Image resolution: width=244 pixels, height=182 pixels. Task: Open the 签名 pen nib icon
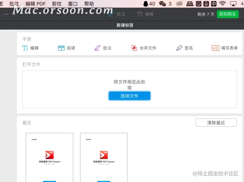click(x=179, y=48)
